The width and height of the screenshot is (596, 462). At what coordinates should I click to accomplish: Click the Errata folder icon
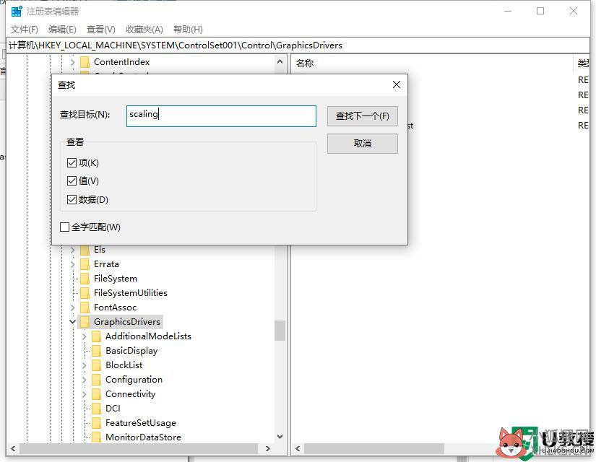(85, 264)
